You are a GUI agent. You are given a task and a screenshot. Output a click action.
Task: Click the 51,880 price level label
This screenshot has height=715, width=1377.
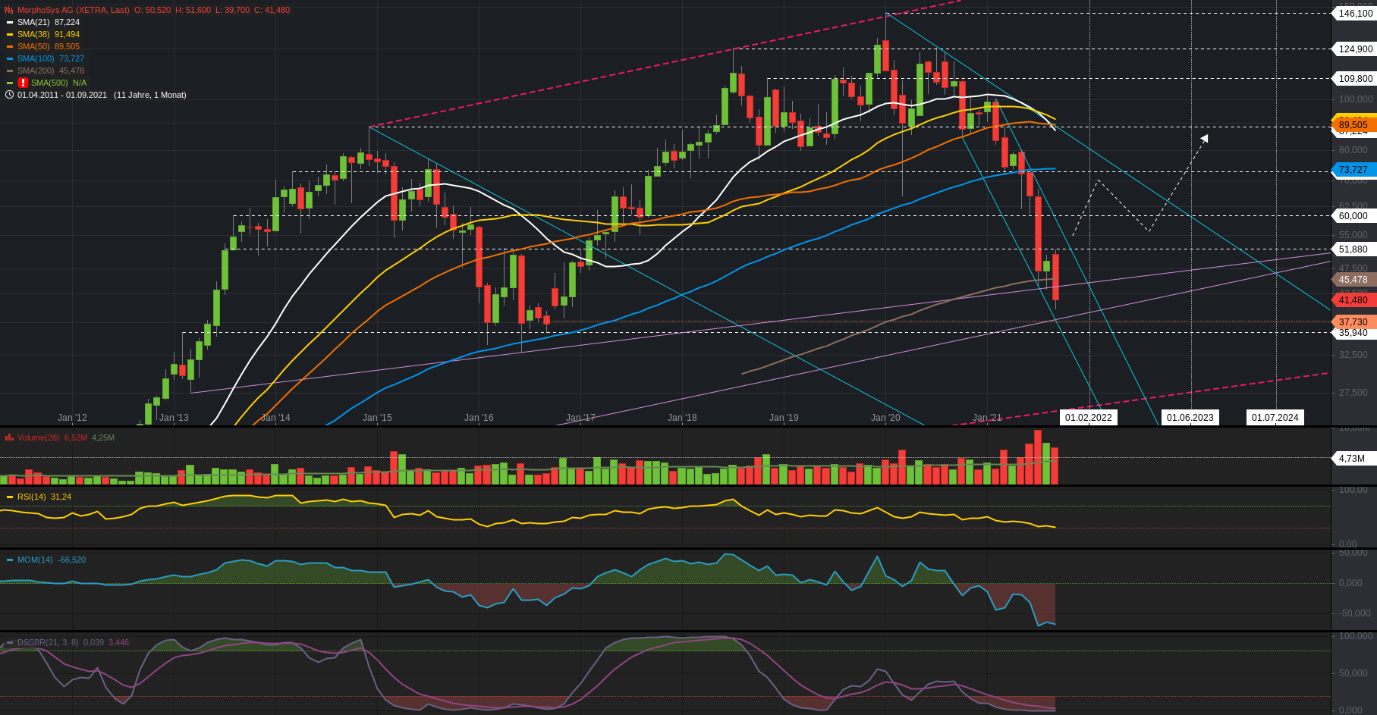(x=1354, y=249)
